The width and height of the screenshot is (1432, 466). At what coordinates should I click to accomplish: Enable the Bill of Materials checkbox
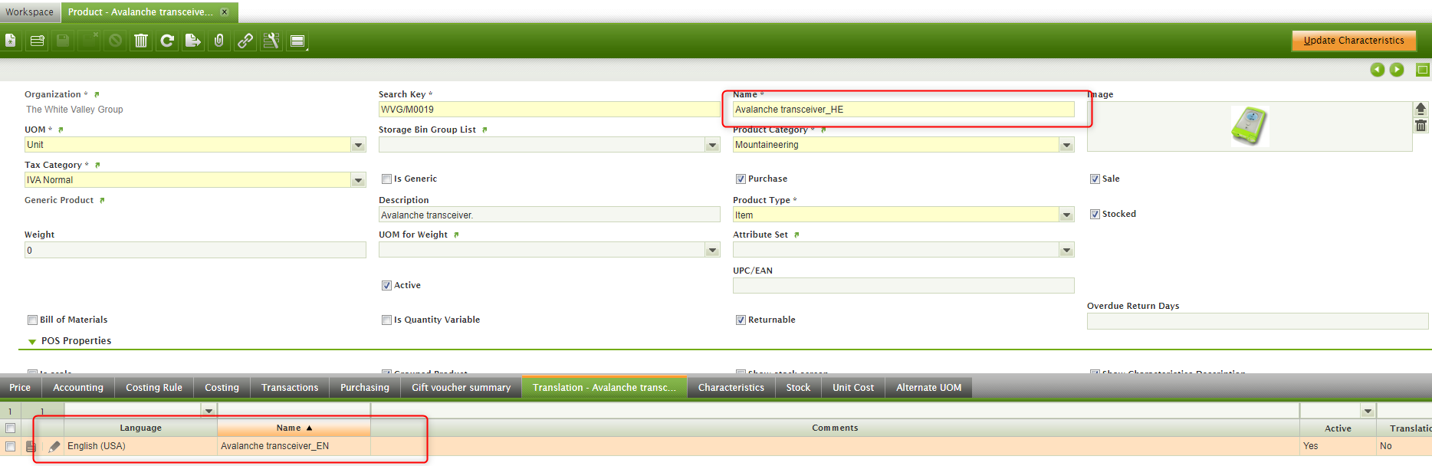click(32, 320)
